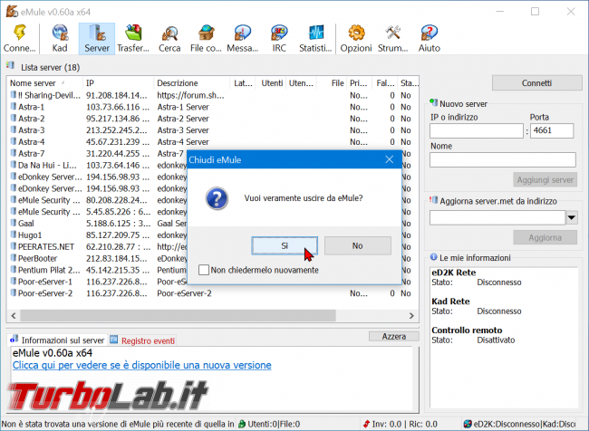Click 'Inv: 0.0 | Ric: 0.0' status entry
This screenshot has height=431, width=589.
(x=401, y=424)
